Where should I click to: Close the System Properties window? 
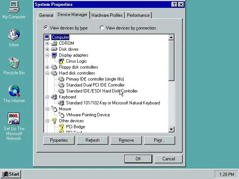[181, 4]
